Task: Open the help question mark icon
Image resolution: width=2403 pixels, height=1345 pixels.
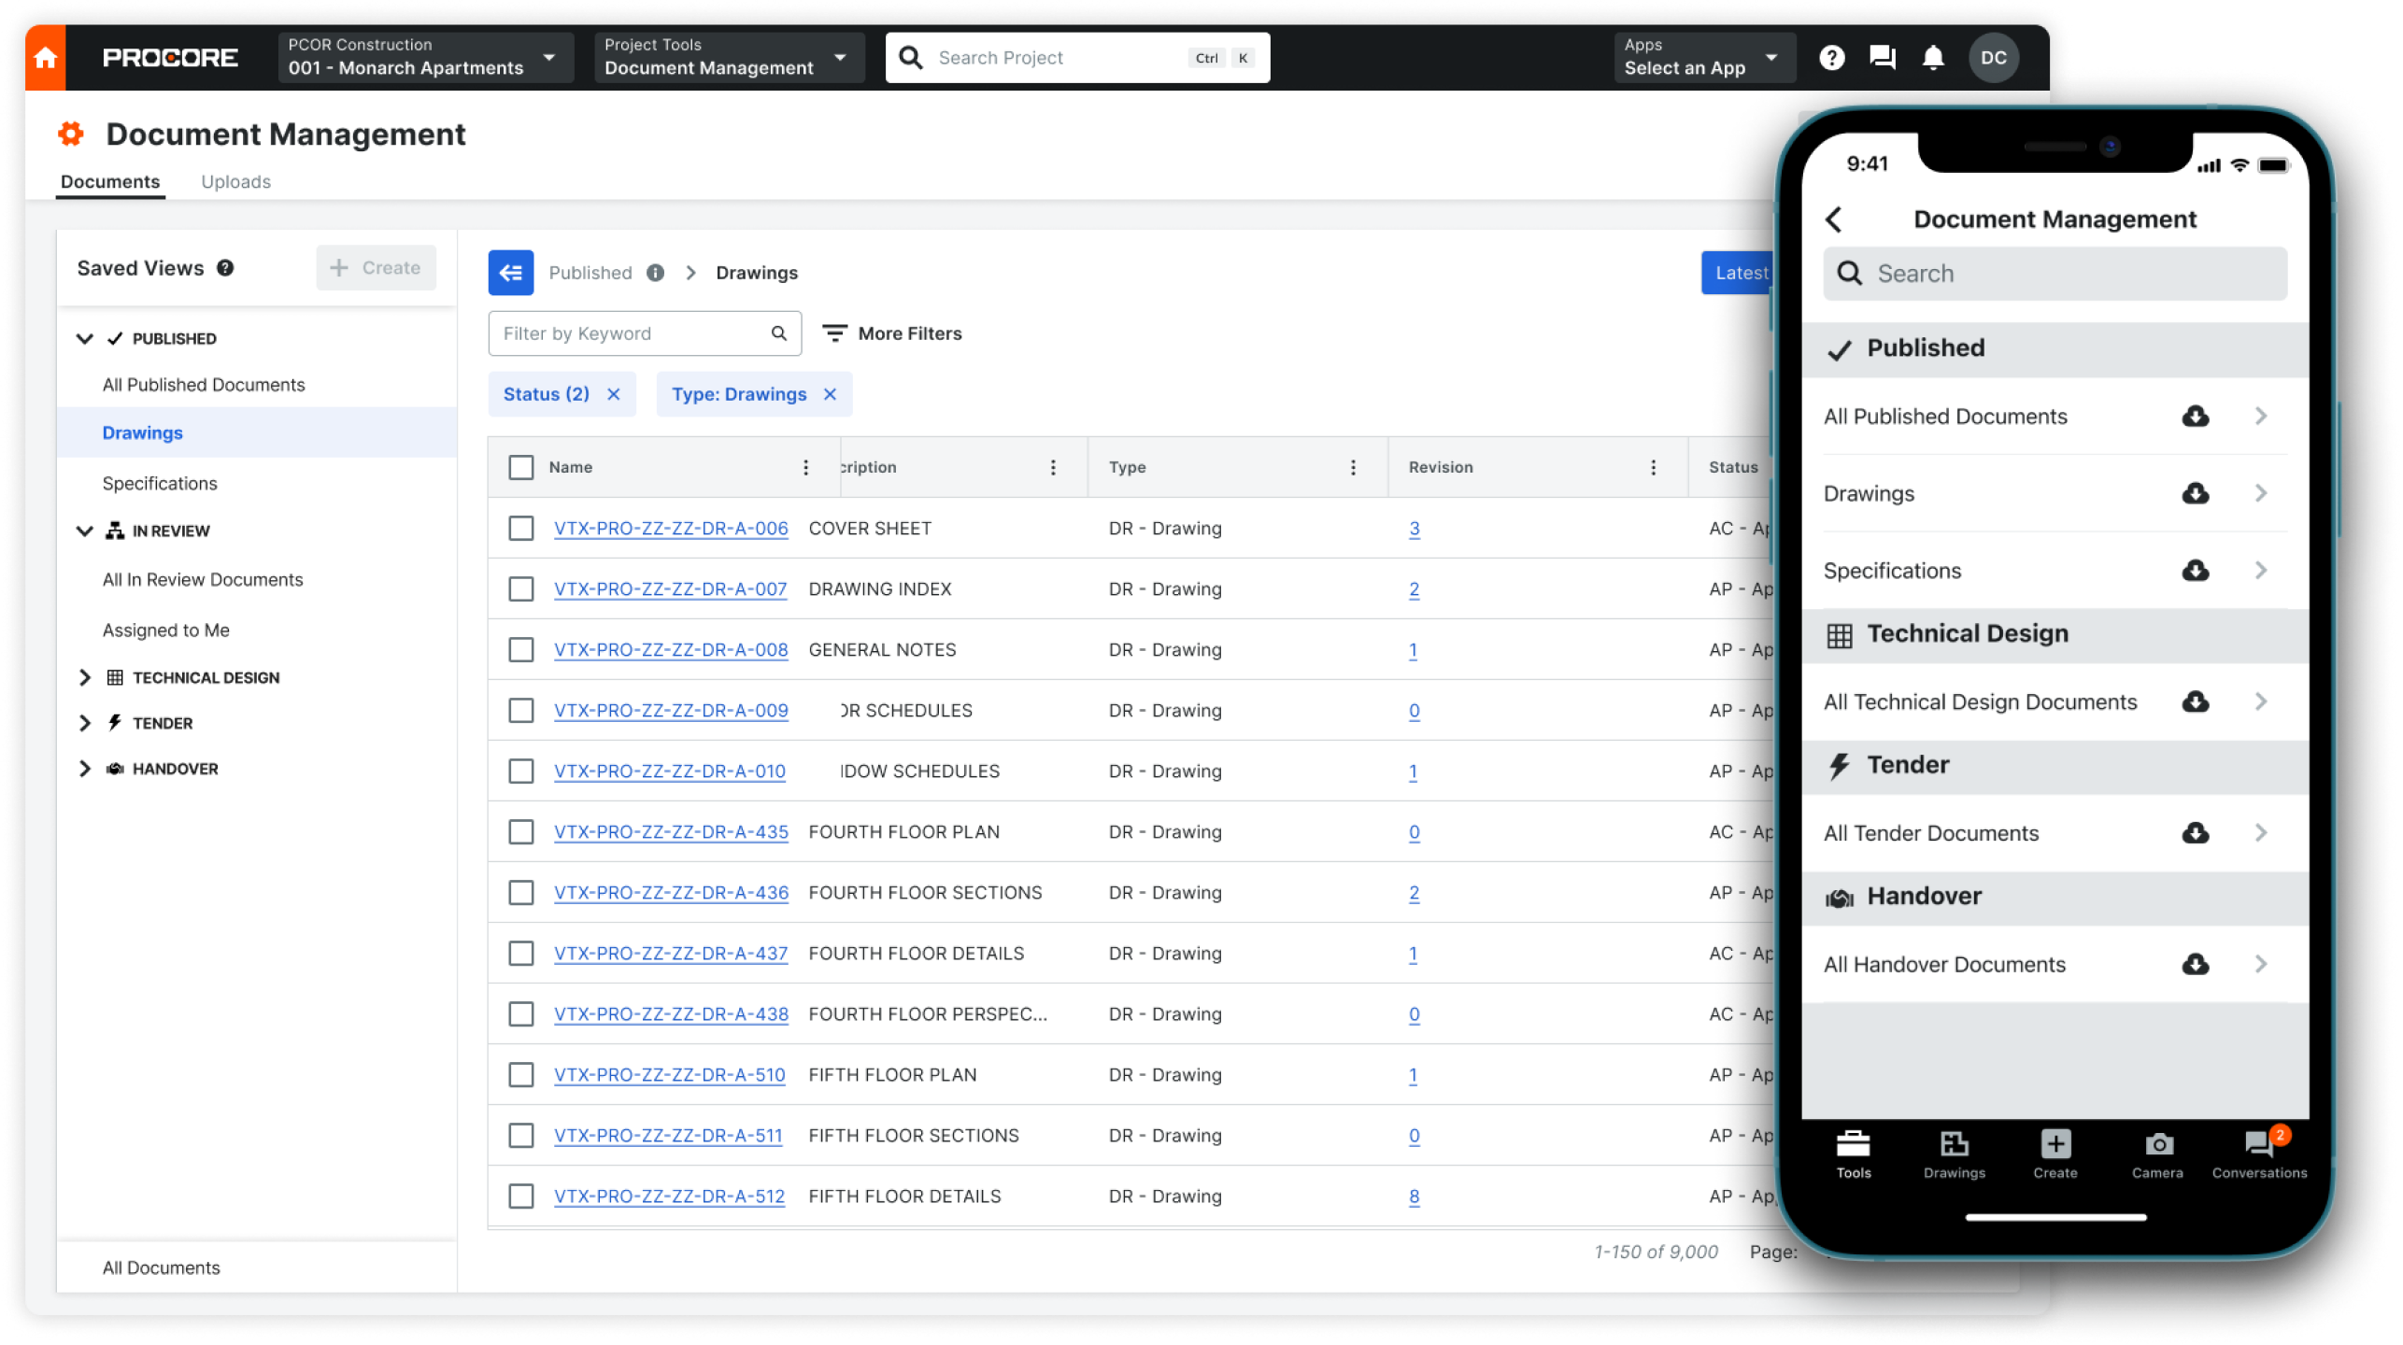Action: (1832, 57)
